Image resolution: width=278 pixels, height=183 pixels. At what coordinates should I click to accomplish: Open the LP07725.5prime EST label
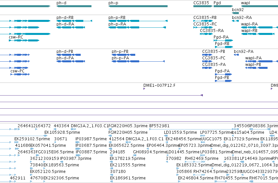[216, 132]
